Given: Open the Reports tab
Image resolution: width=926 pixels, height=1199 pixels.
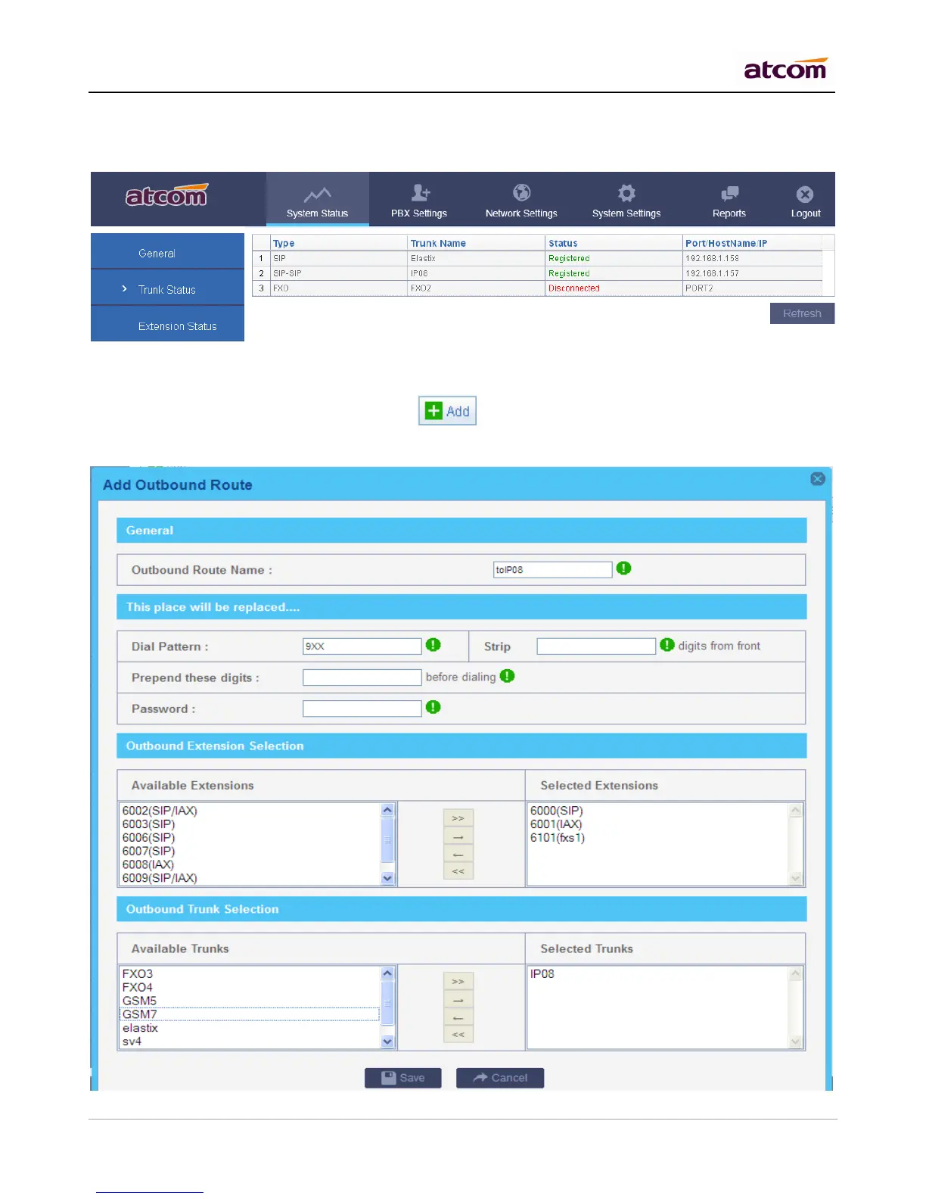Looking at the screenshot, I should click(729, 199).
